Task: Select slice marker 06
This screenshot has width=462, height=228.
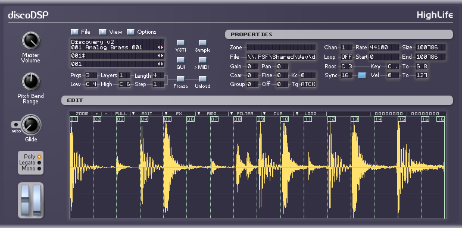Action: click(x=191, y=119)
